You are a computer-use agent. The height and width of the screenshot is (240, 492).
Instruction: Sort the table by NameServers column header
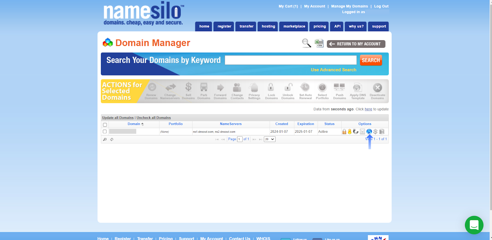(231, 124)
